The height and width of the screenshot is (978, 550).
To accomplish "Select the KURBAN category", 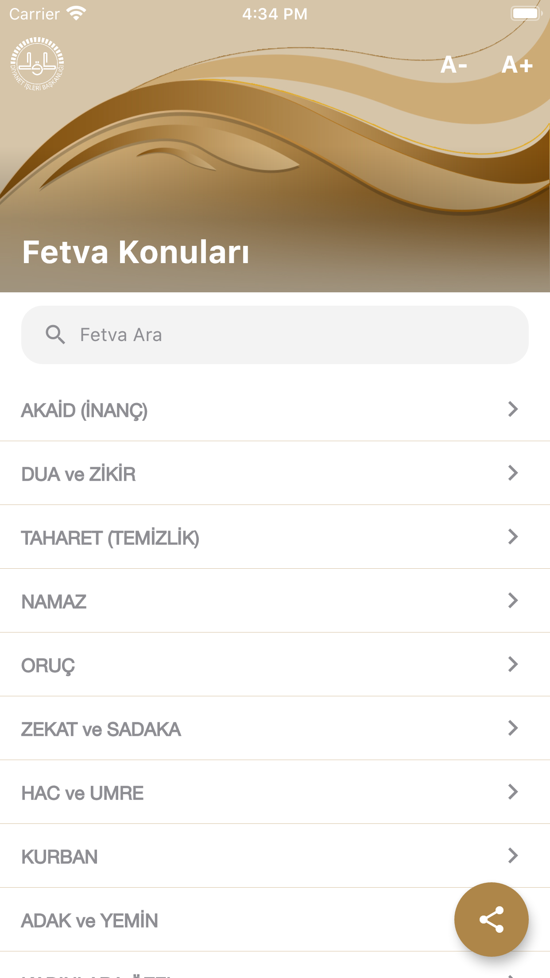I will point(60,857).
